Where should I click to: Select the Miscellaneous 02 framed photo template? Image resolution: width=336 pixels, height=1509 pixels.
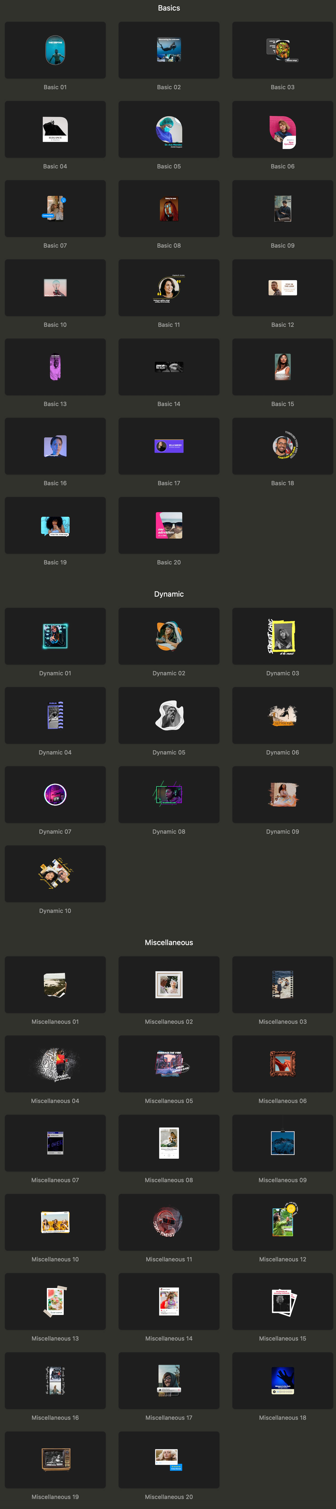coord(169,985)
